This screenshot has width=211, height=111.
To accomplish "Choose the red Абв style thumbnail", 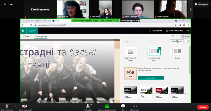I will pos(162,92).
